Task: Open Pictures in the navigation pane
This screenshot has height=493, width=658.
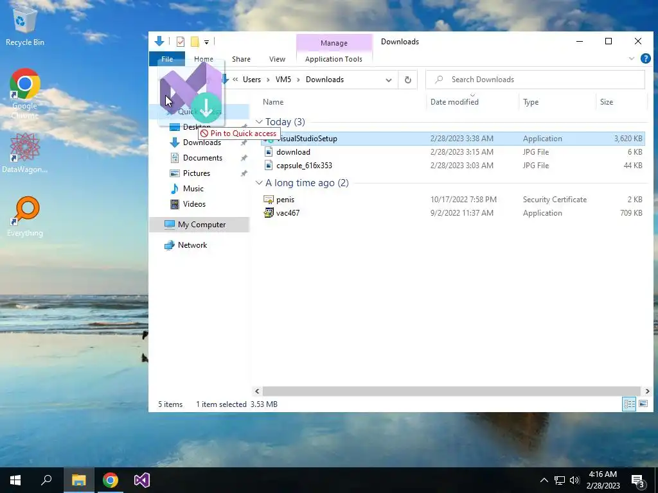Action: [197, 173]
